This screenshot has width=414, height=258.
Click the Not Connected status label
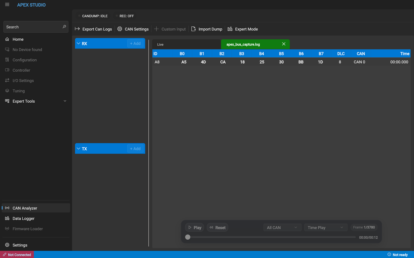tap(20, 255)
